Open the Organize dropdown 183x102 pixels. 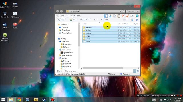click(x=61, y=20)
